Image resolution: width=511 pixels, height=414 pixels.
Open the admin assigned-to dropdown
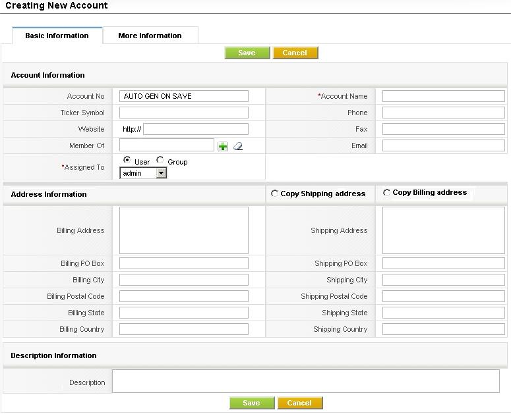[143, 173]
